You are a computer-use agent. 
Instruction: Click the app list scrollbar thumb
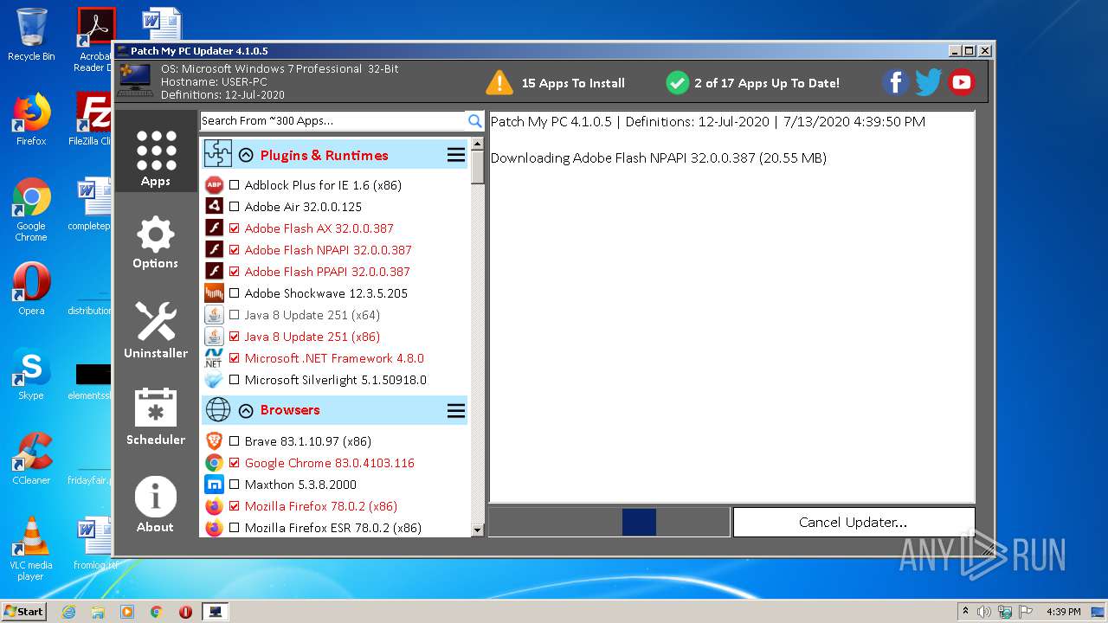click(478, 168)
